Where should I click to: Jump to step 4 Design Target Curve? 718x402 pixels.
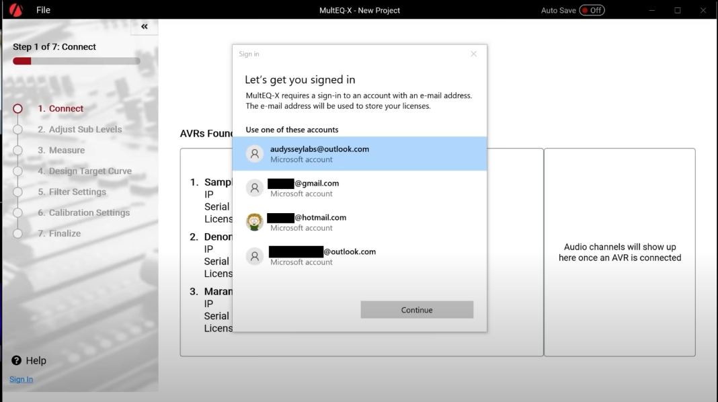tap(84, 171)
